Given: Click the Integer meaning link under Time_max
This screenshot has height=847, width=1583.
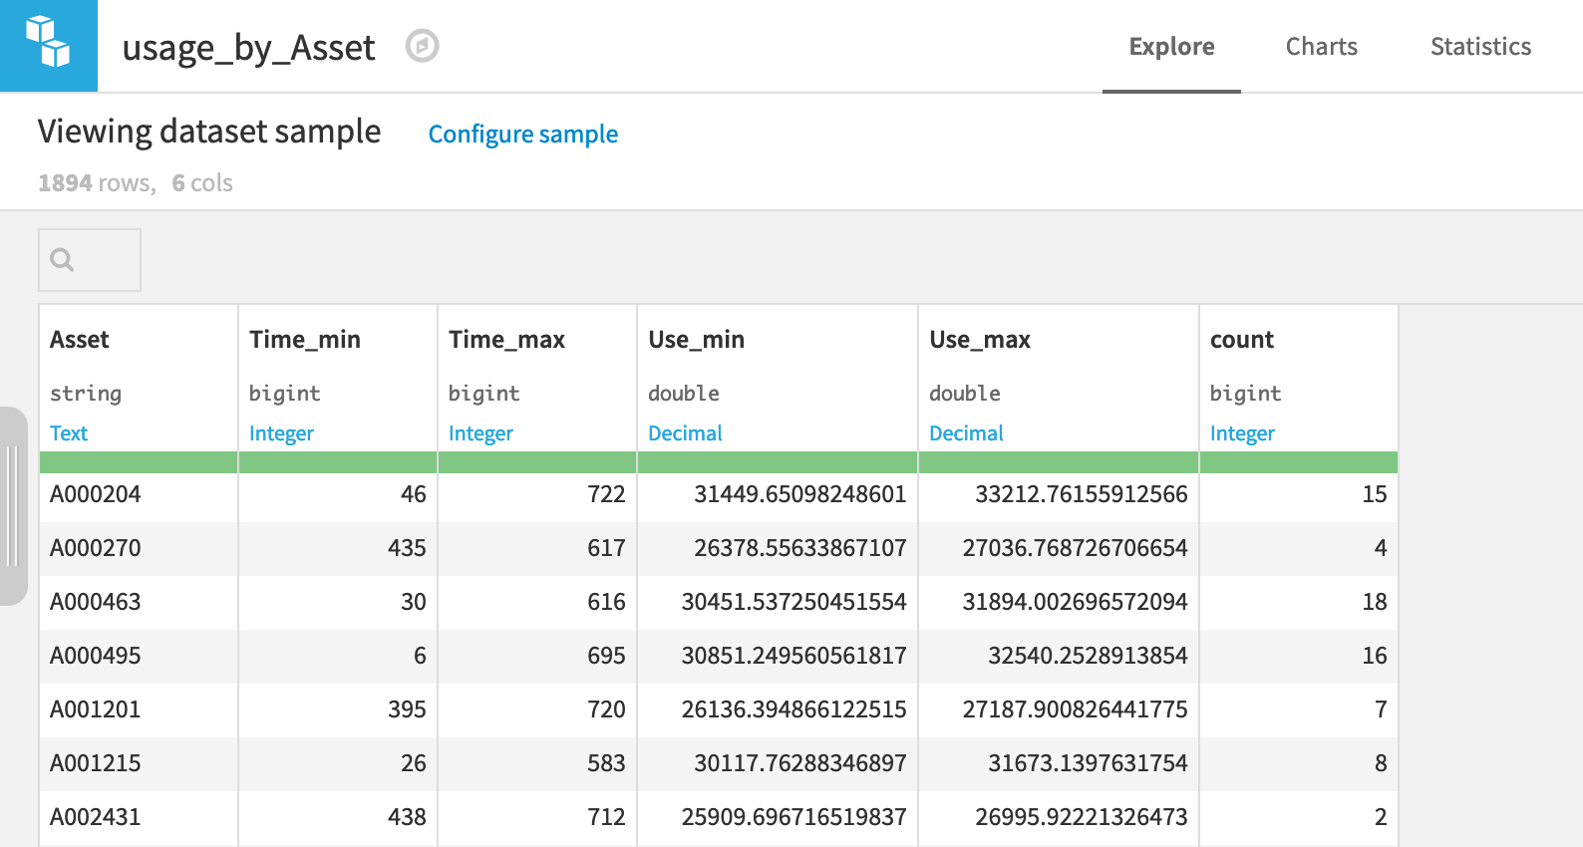Looking at the screenshot, I should click(480, 433).
